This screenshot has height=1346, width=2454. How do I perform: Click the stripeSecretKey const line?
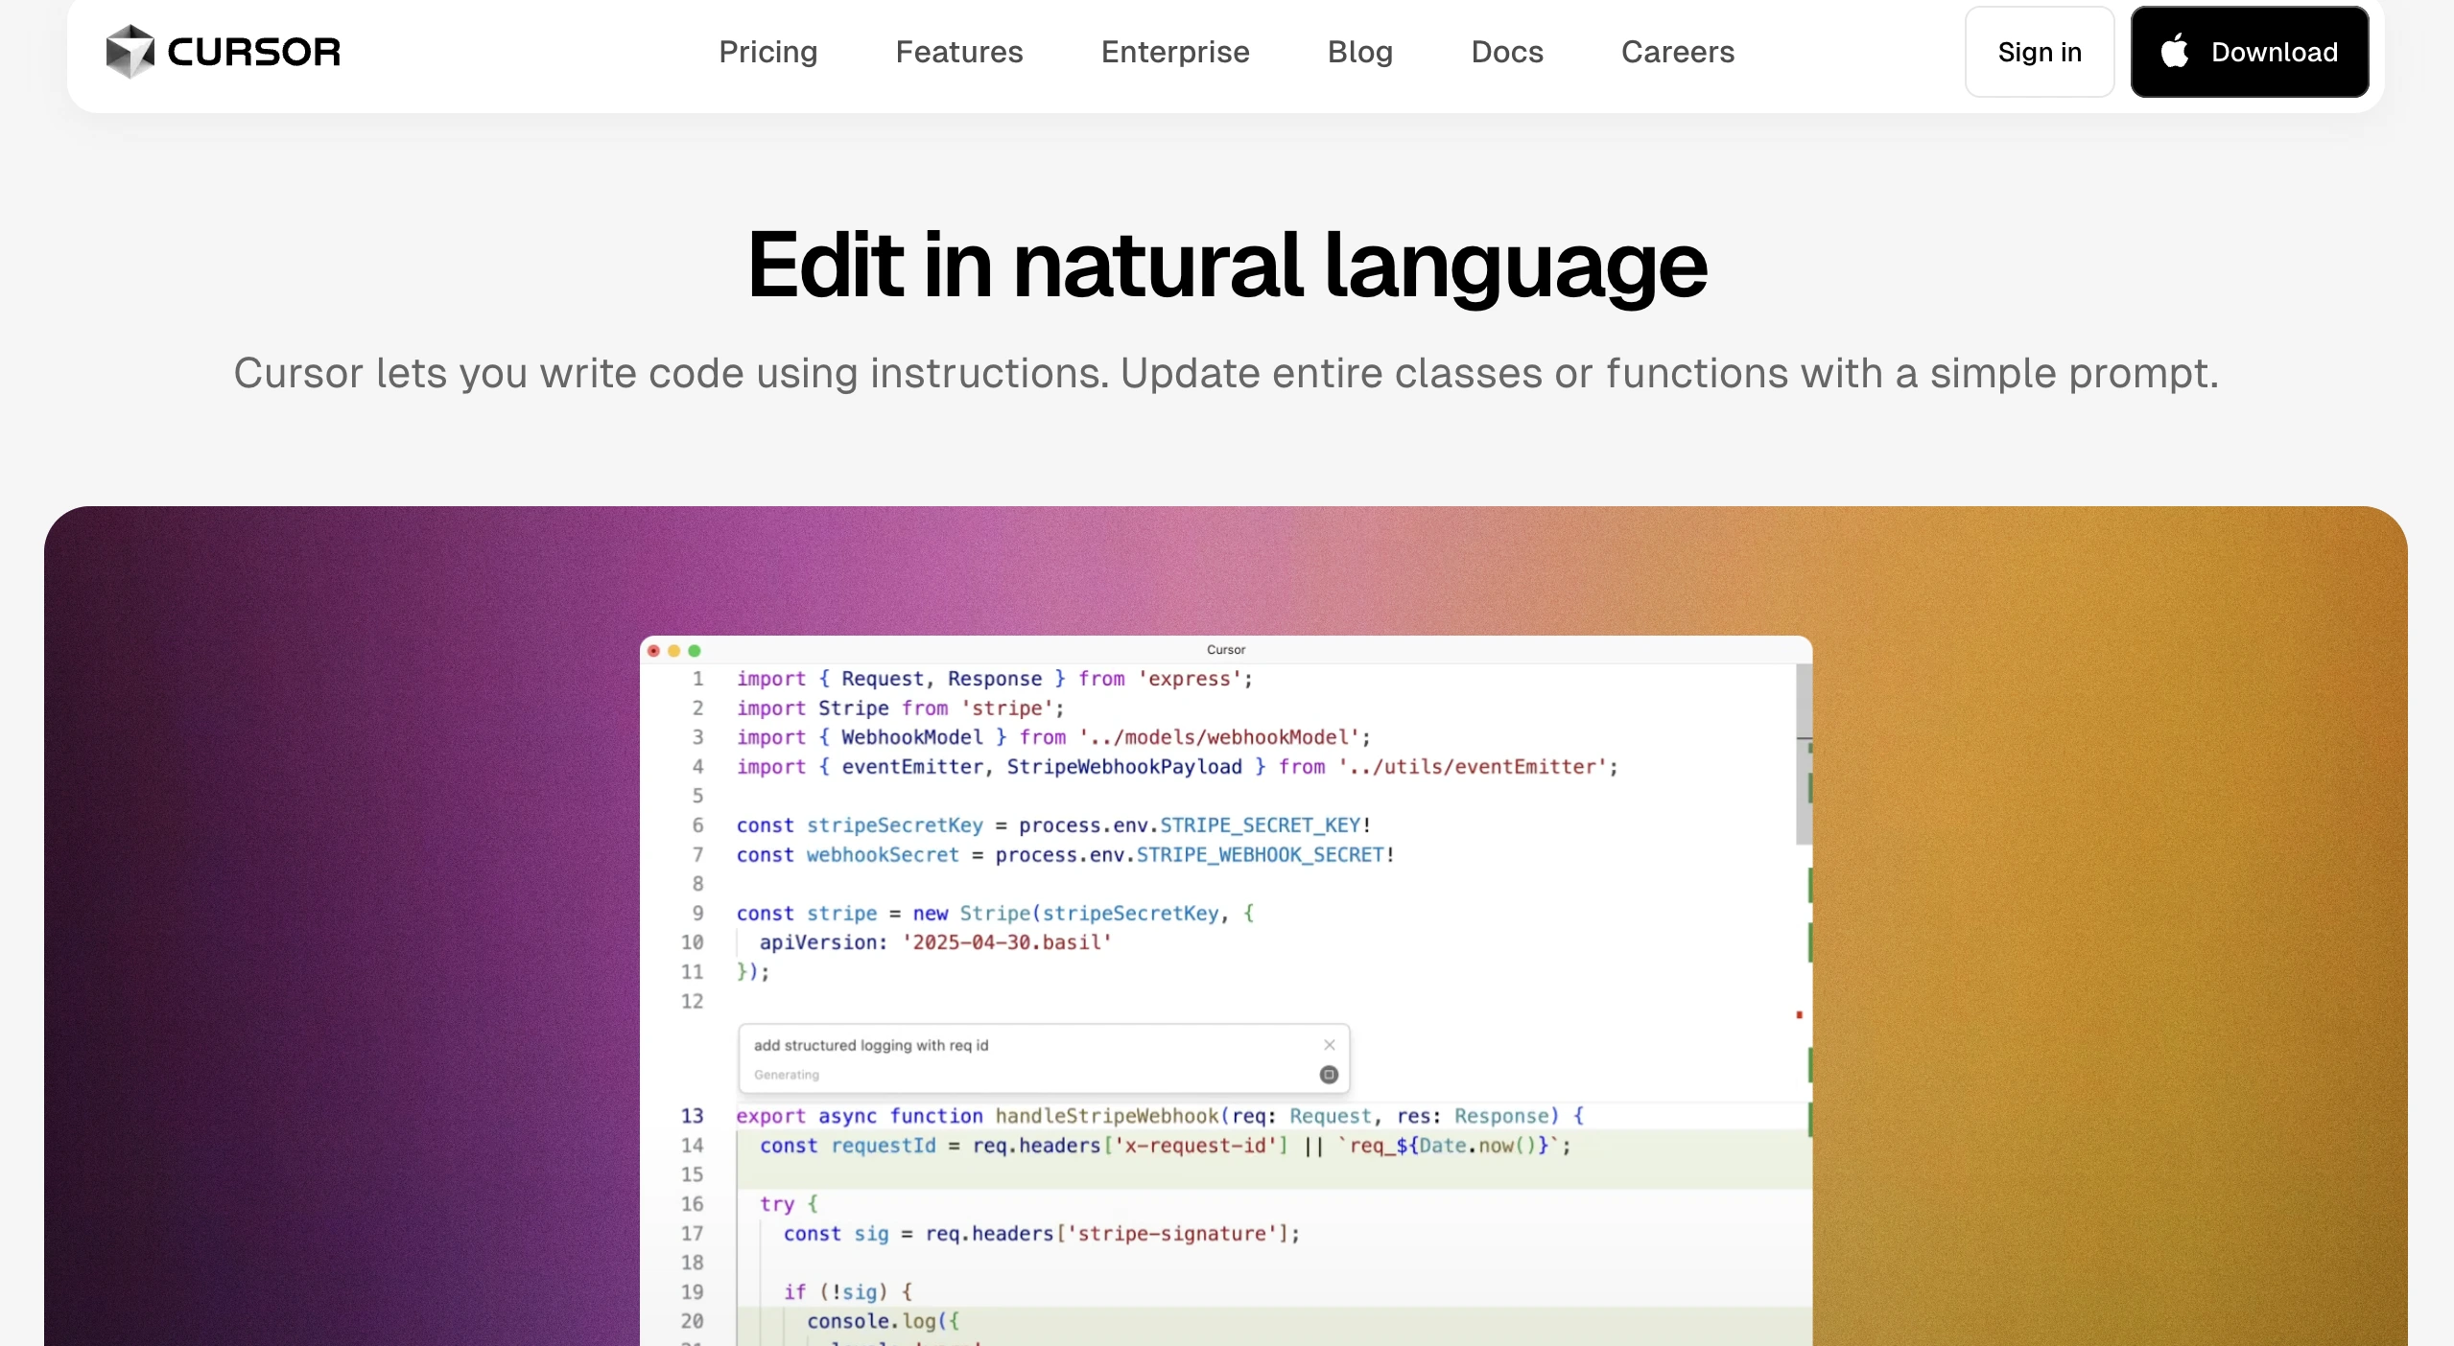1054,825
